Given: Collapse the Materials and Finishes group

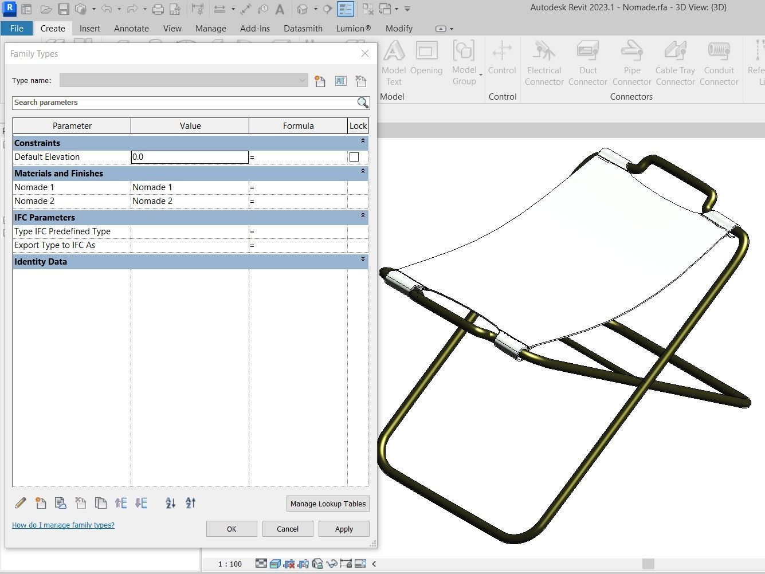Looking at the screenshot, I should pyautogui.click(x=363, y=171).
